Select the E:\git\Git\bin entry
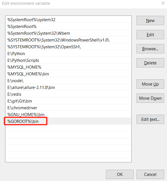This screenshot has height=181, width=167. 68,101
